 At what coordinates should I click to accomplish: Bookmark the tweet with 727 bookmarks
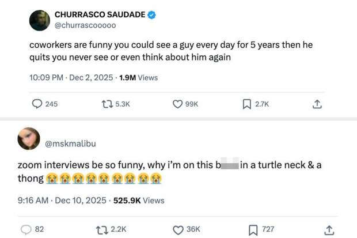pyautogui.click(x=253, y=229)
